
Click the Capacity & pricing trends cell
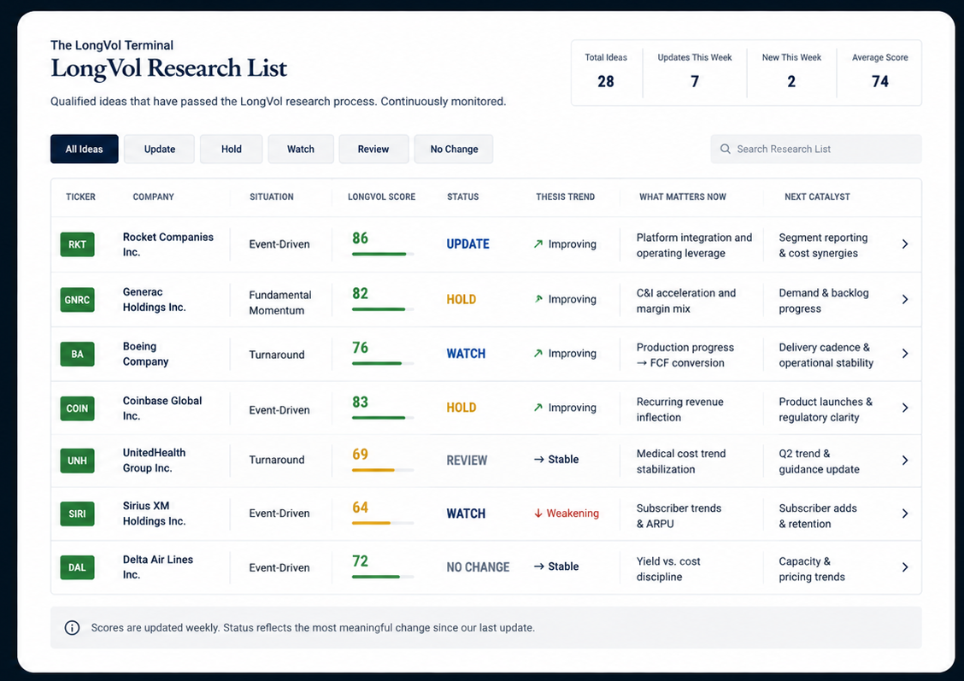click(x=812, y=569)
